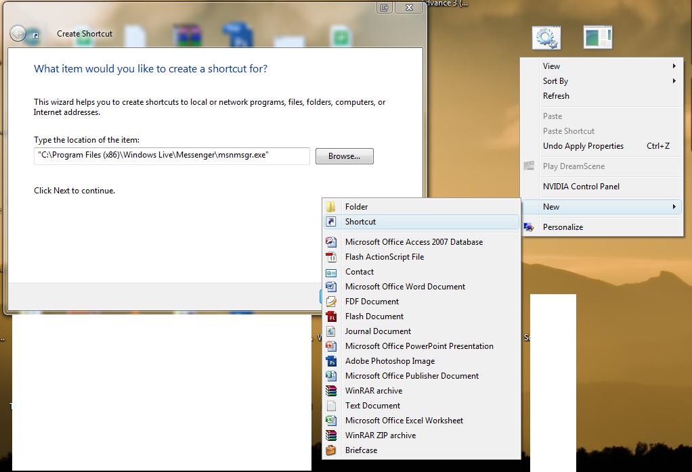
Task: Close the Create Shortcut dialog
Action: pyautogui.click(x=409, y=7)
